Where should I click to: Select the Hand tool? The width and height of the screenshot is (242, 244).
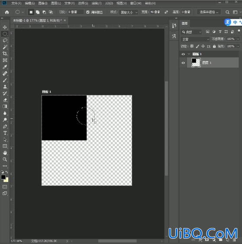click(x=5, y=153)
